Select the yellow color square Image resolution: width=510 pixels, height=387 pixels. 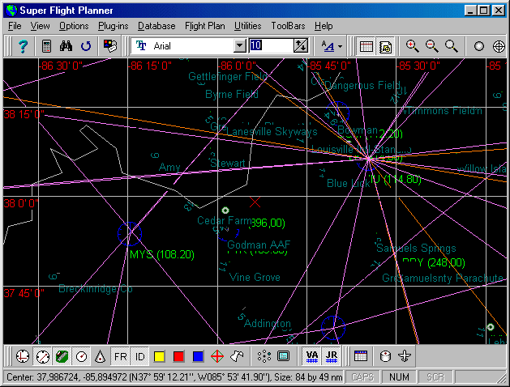click(x=160, y=356)
